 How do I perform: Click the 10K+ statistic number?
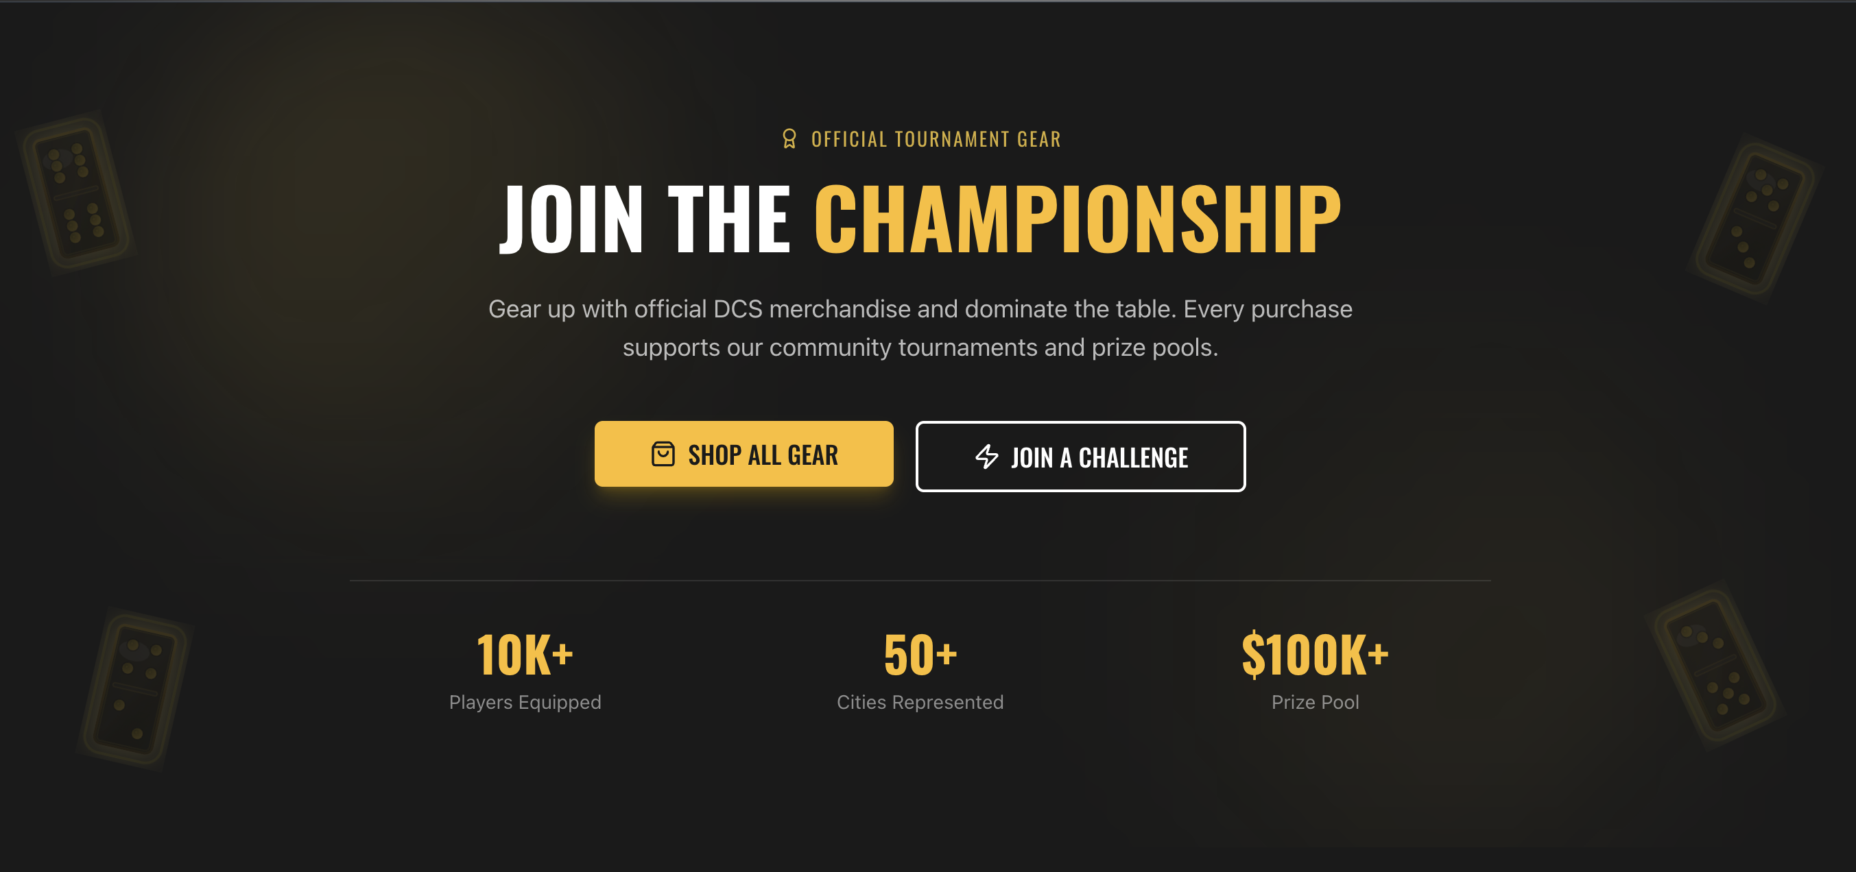(525, 655)
